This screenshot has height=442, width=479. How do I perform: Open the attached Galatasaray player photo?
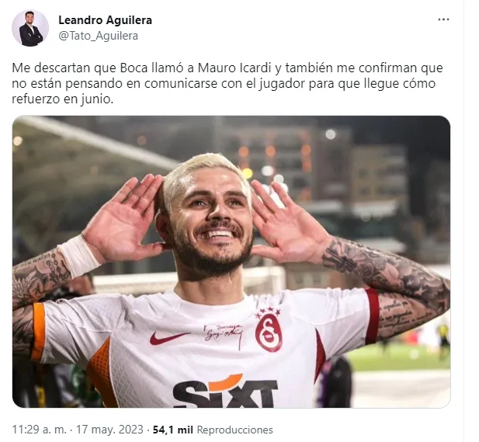pos(231,262)
